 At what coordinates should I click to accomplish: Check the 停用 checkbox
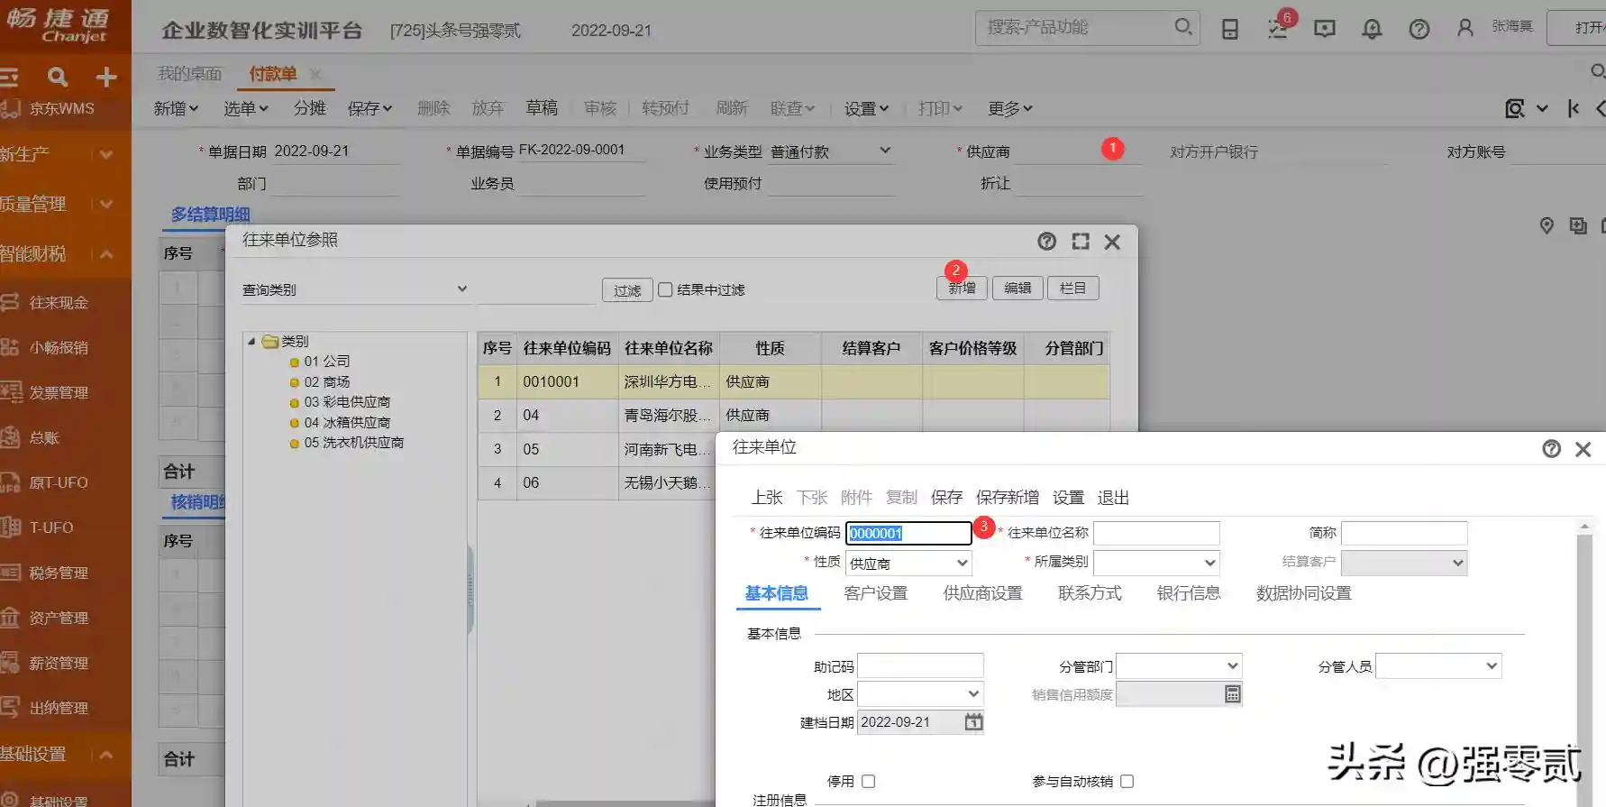tap(868, 781)
